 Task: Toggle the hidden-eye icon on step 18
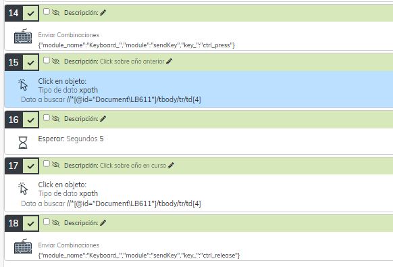(55, 222)
